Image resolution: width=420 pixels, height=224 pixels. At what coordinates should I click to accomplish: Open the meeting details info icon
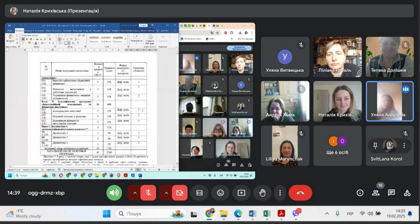(x=360, y=193)
